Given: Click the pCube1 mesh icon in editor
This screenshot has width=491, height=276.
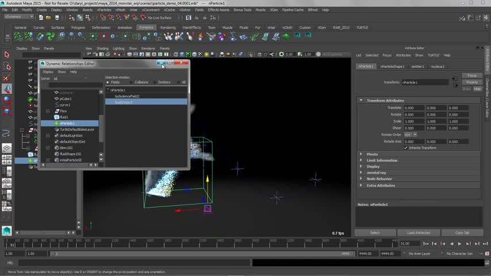Looking at the screenshot, I should coord(56,99).
